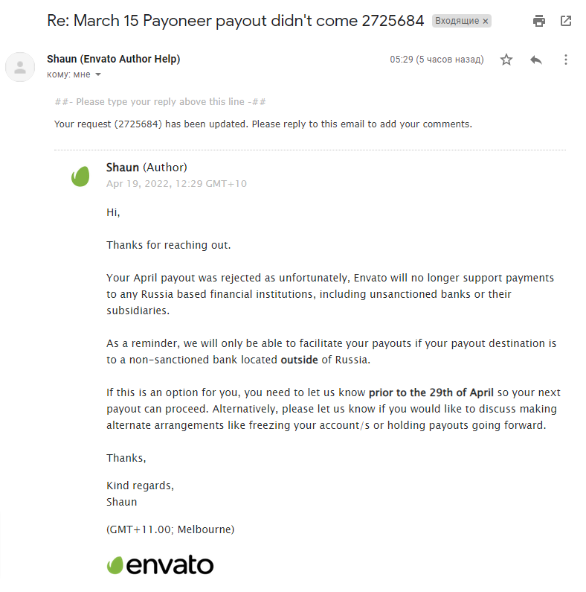Click the '05:29 (5 часов назад)' timestamp
The height and width of the screenshot is (592, 586).
tap(437, 60)
